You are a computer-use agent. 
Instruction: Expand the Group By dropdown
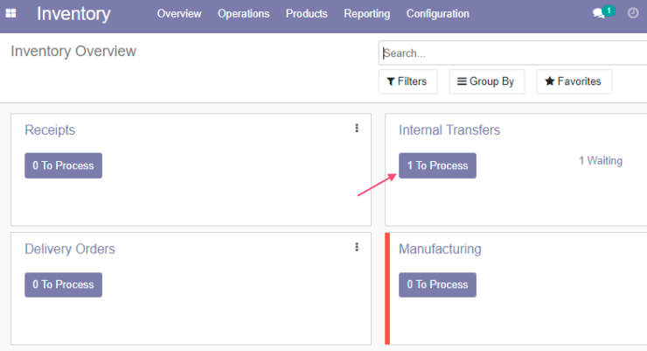(x=487, y=81)
